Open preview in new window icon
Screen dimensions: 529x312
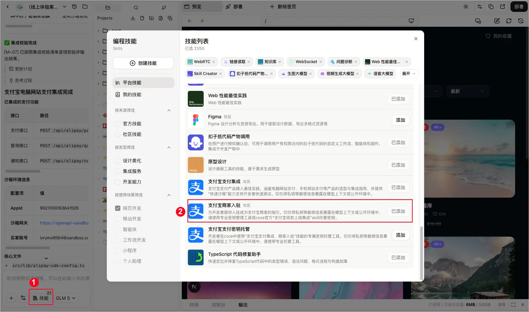503,7
